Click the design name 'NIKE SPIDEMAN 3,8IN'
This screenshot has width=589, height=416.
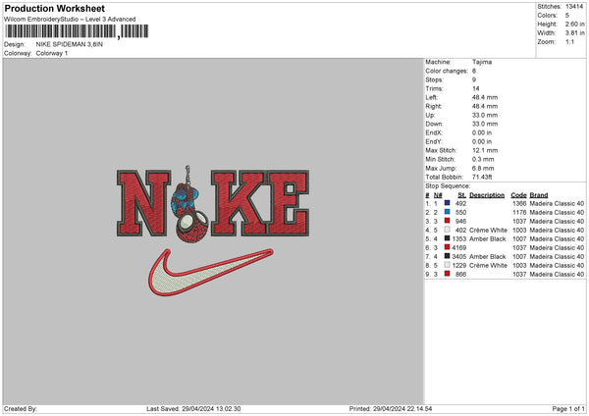point(69,44)
